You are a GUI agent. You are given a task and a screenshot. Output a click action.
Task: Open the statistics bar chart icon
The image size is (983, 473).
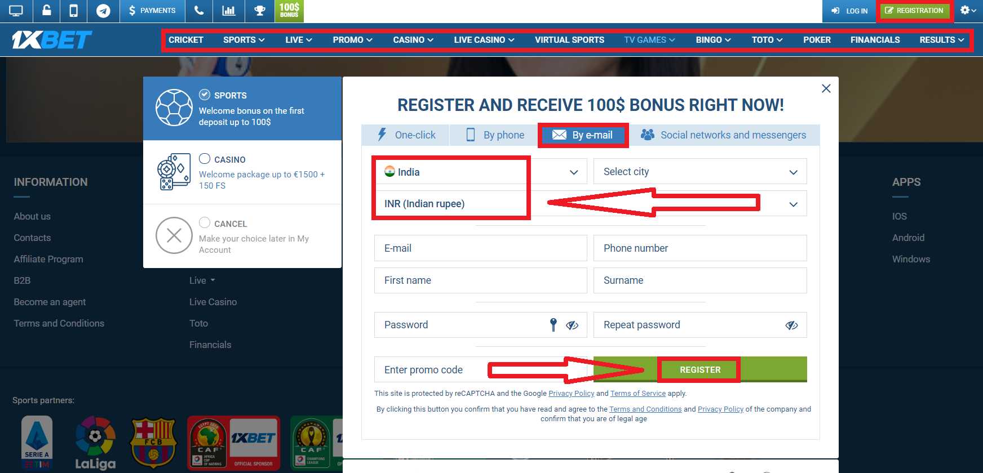tap(229, 11)
